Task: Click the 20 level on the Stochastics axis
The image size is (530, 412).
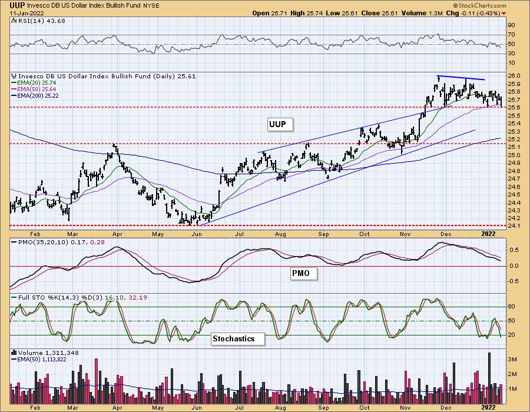Action: [512, 335]
